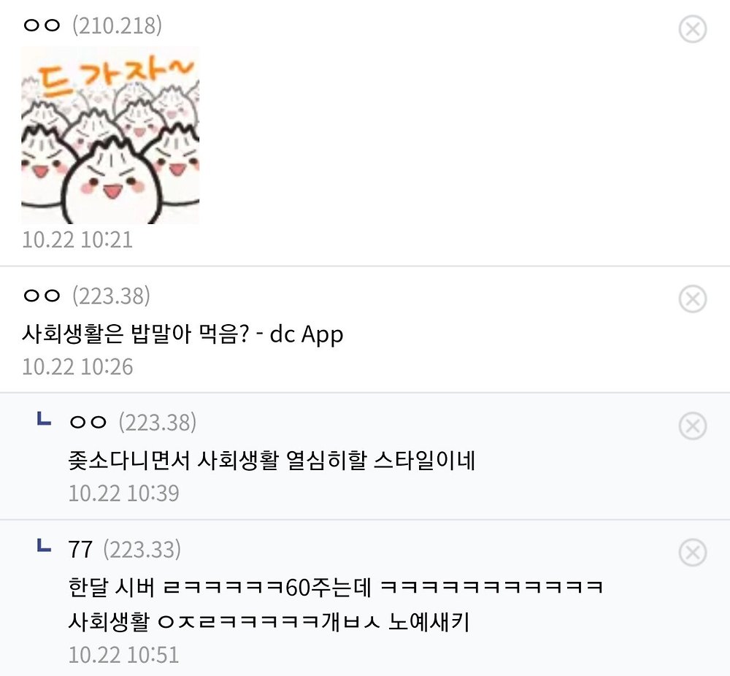
Task: Select the ㅇㅇ nickname in the 10:39 reply
Action: (x=88, y=422)
